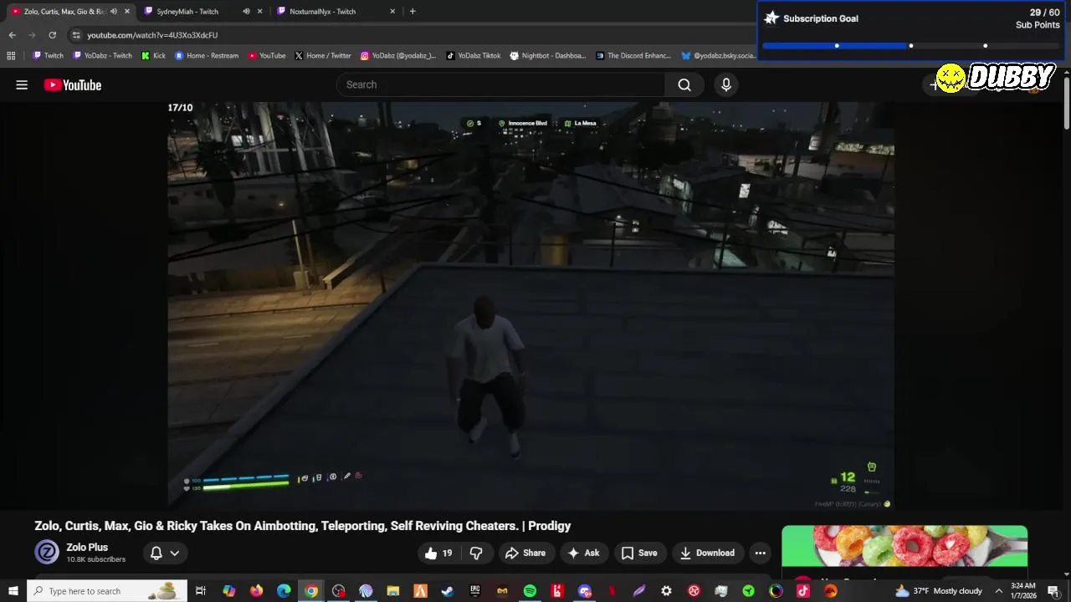Open the Nightbot Dashboard bookmark
Screen dimensions: 1071x602
(x=548, y=55)
